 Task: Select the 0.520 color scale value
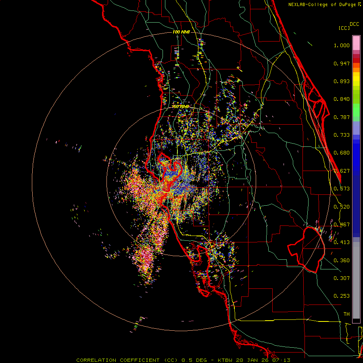[342, 207]
